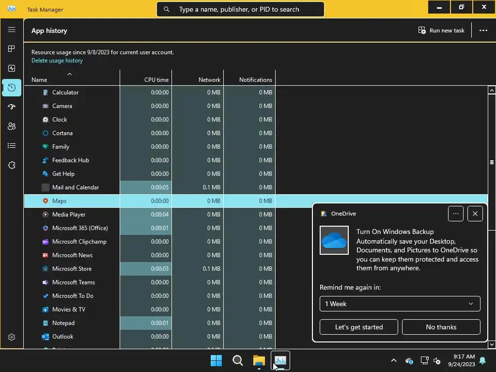The width and height of the screenshot is (496, 372).
Task: Dismiss the OneDrive notification
Action: [475, 214]
